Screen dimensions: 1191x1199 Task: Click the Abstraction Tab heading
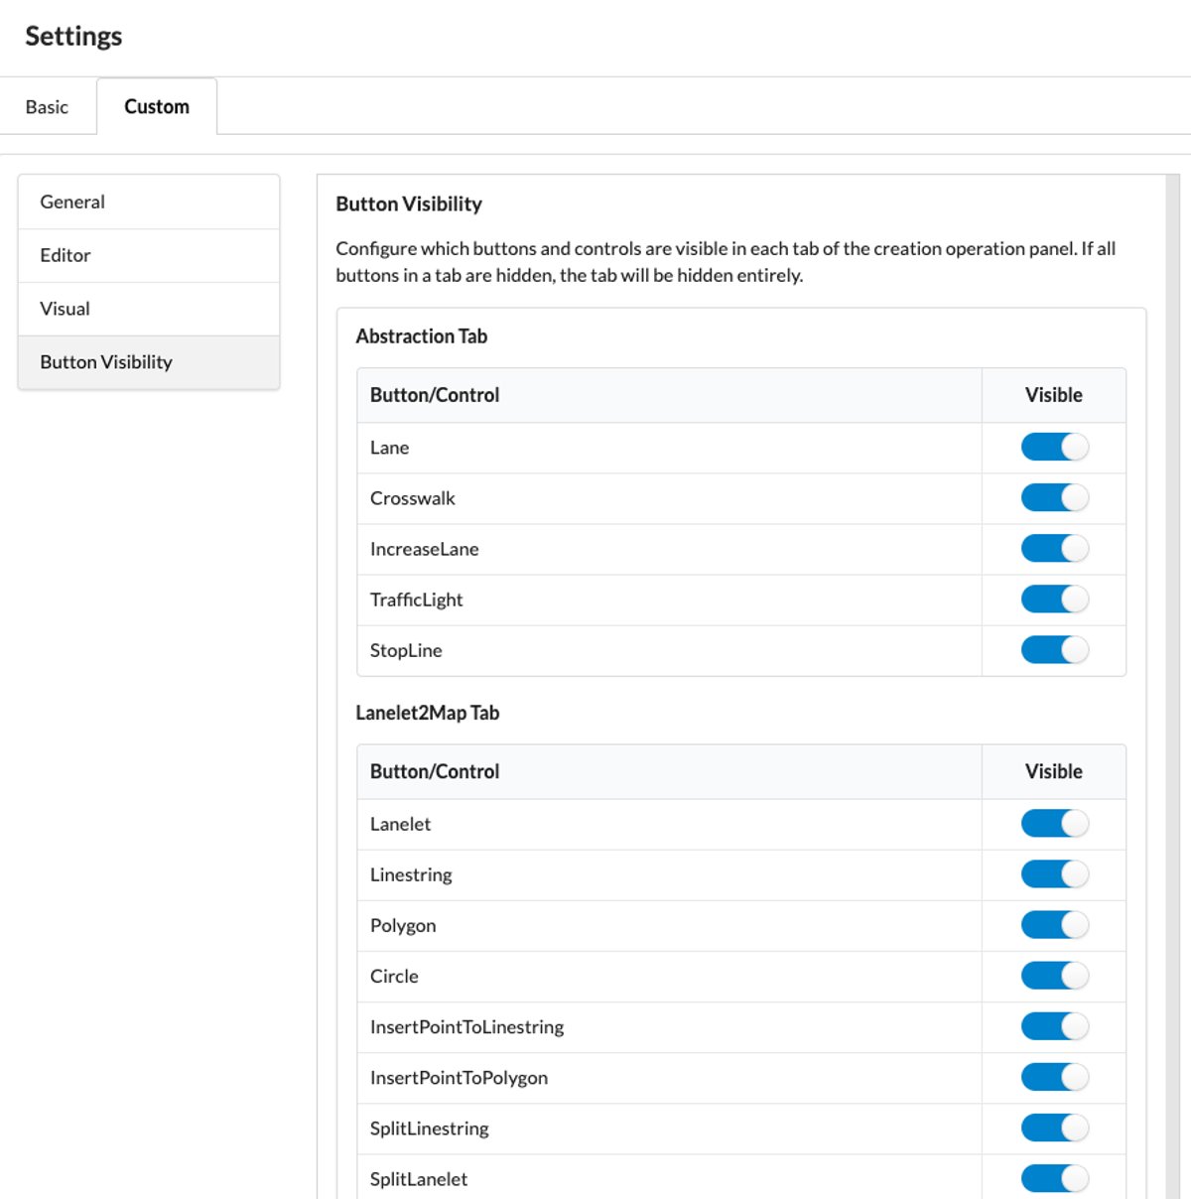(x=421, y=335)
